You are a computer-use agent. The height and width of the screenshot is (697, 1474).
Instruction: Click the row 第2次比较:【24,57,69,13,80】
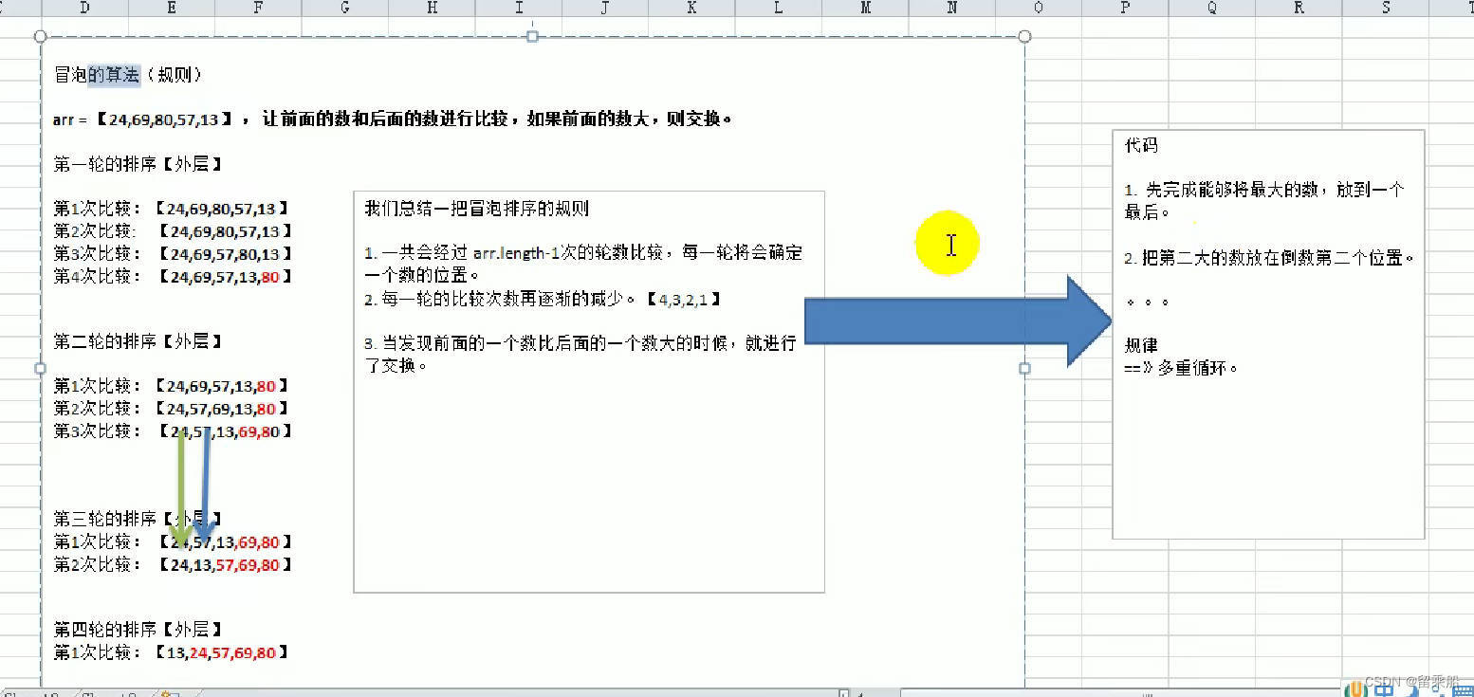point(172,409)
